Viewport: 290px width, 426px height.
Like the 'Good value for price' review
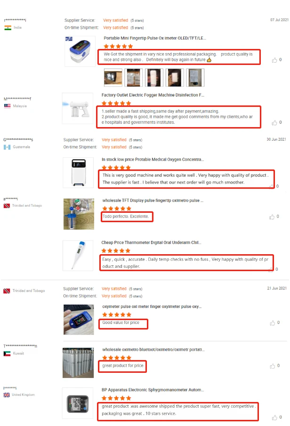[x=272, y=323]
